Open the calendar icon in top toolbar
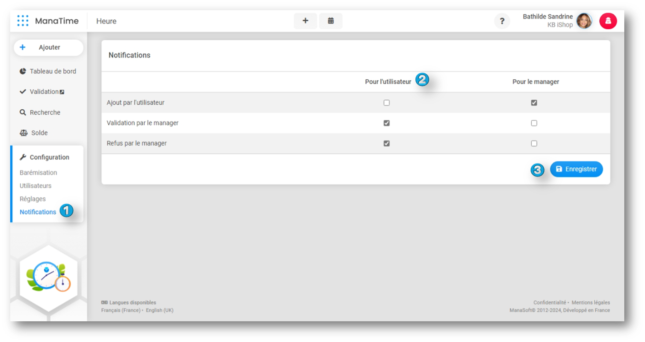Screen dimensions: 645x342 pos(331,21)
